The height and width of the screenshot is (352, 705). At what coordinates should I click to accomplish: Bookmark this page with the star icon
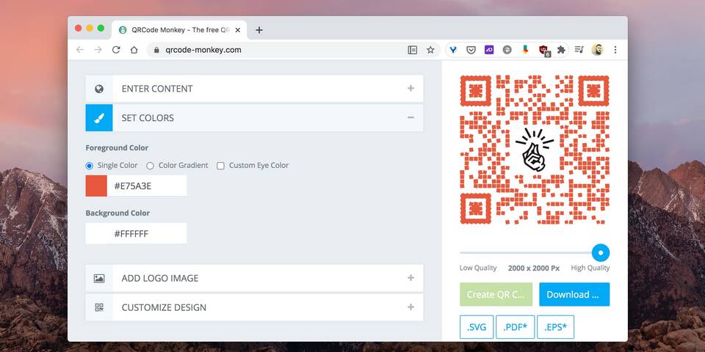pos(430,50)
